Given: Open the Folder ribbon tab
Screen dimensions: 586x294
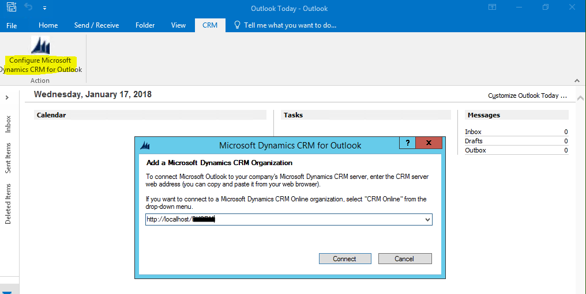Looking at the screenshot, I should (x=145, y=25).
